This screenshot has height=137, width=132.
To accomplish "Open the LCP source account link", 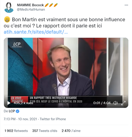I will click(x=12, y=111).
